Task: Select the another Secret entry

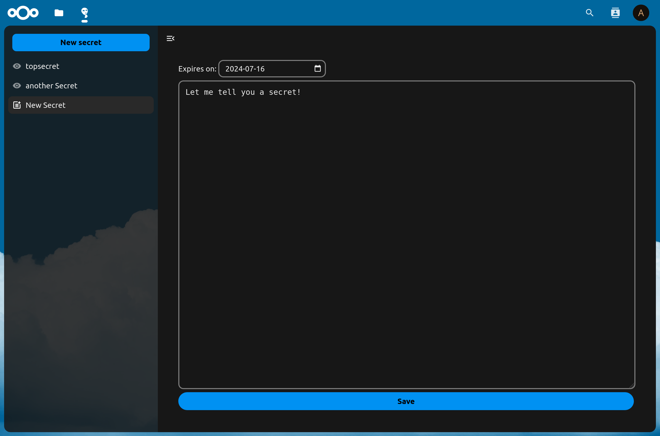Action: point(51,86)
